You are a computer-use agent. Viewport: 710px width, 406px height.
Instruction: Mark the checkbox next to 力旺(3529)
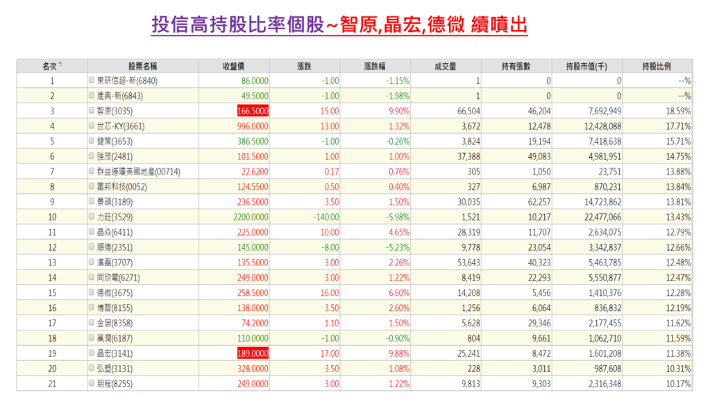[92, 217]
